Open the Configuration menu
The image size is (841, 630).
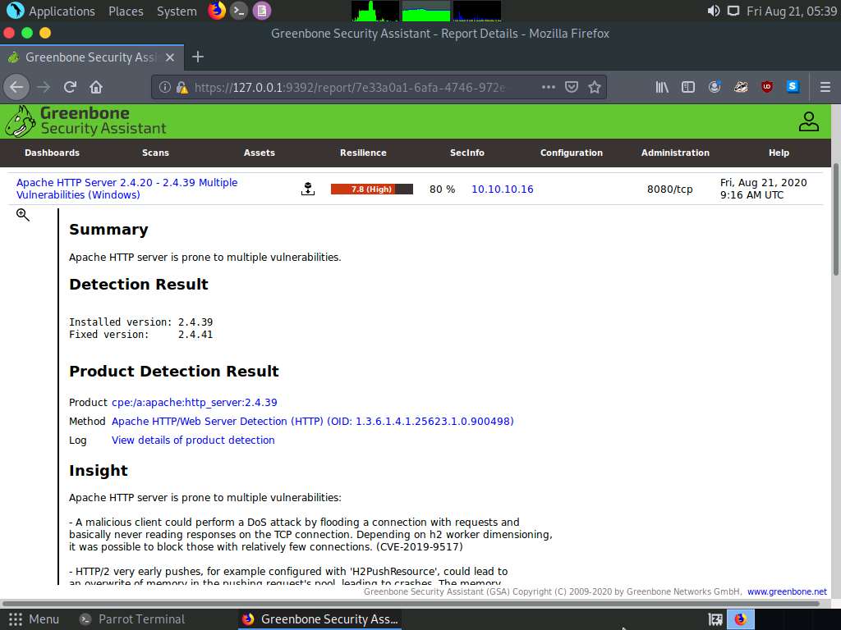(x=572, y=153)
